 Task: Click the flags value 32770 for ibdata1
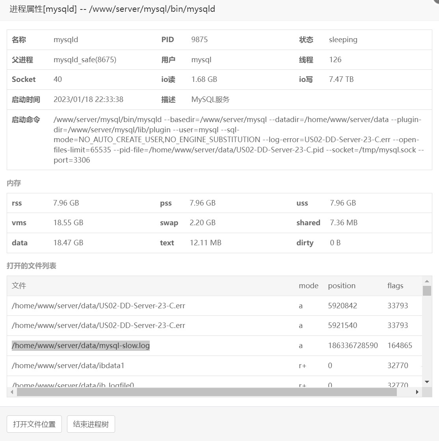[398, 365]
